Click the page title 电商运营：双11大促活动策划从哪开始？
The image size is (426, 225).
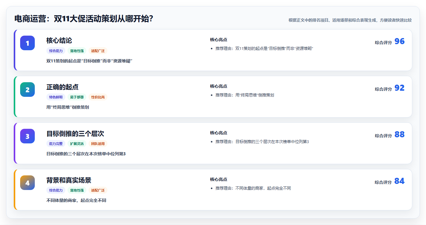click(x=84, y=19)
